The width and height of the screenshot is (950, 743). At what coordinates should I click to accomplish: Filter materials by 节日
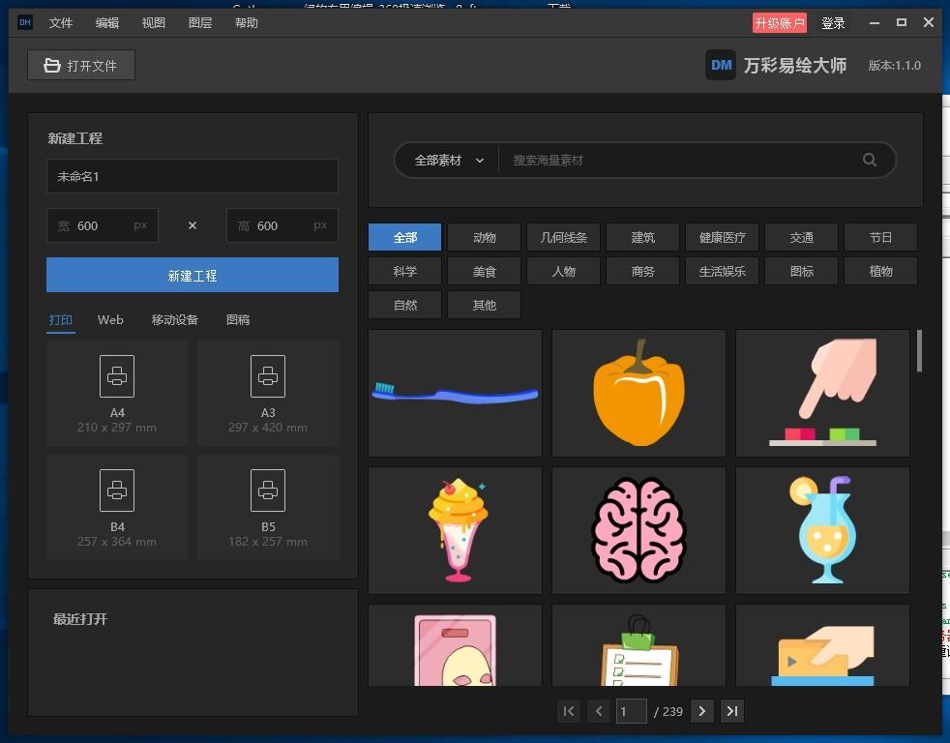coord(880,237)
